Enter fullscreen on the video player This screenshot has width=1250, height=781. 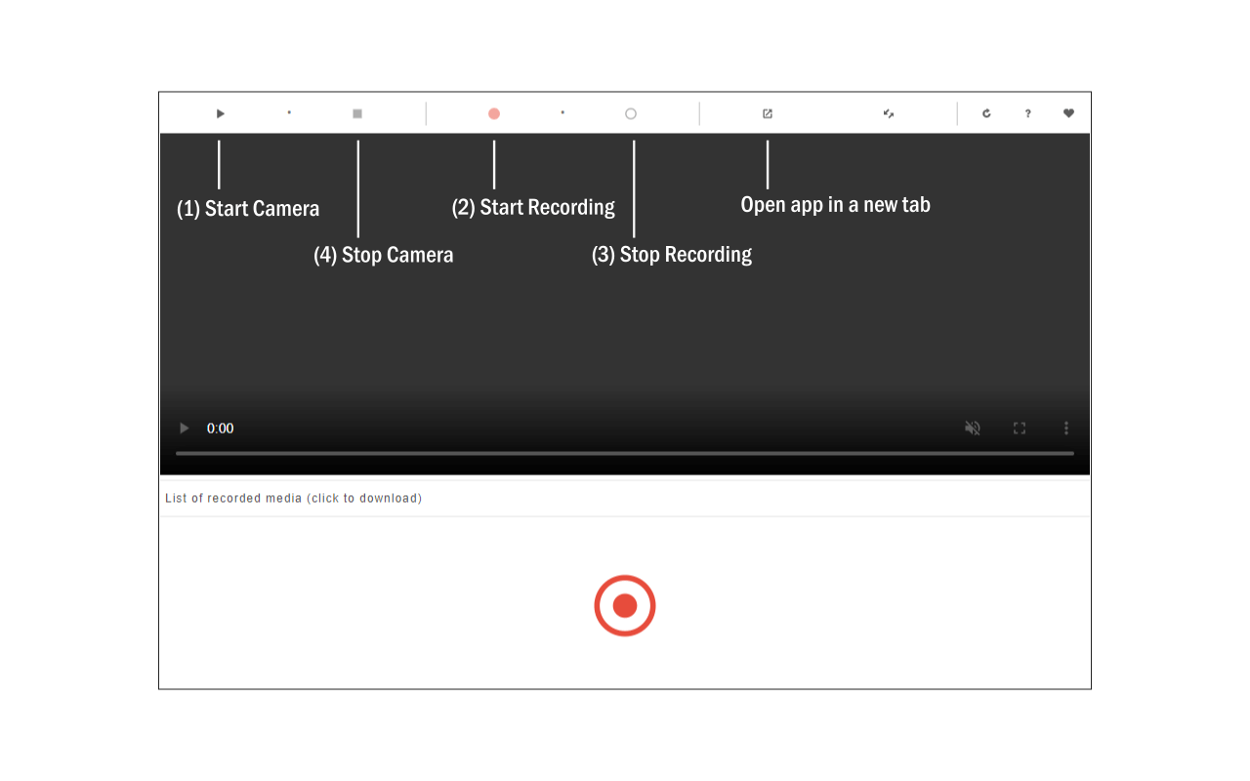tap(1020, 429)
